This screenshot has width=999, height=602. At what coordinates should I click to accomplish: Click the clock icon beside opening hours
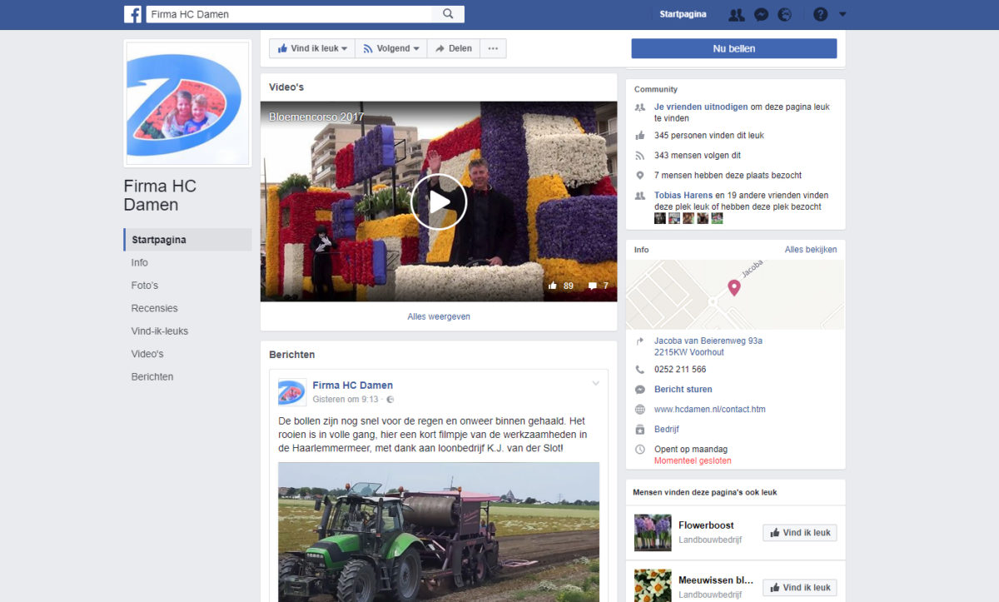tap(639, 450)
